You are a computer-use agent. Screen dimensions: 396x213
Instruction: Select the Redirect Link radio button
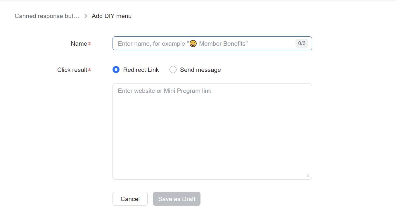tap(116, 70)
